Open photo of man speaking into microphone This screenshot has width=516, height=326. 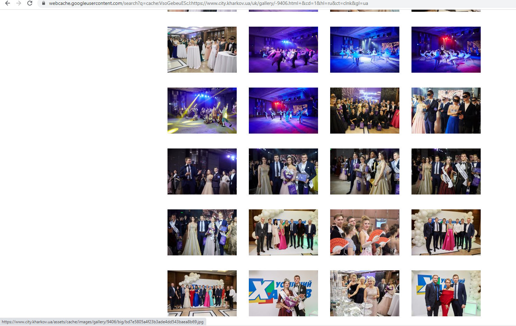pyautogui.click(x=202, y=171)
